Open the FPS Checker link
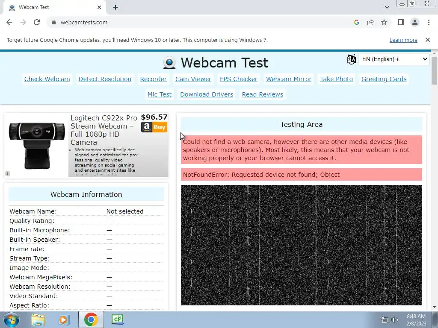This screenshot has height=328, width=438. 239,79
